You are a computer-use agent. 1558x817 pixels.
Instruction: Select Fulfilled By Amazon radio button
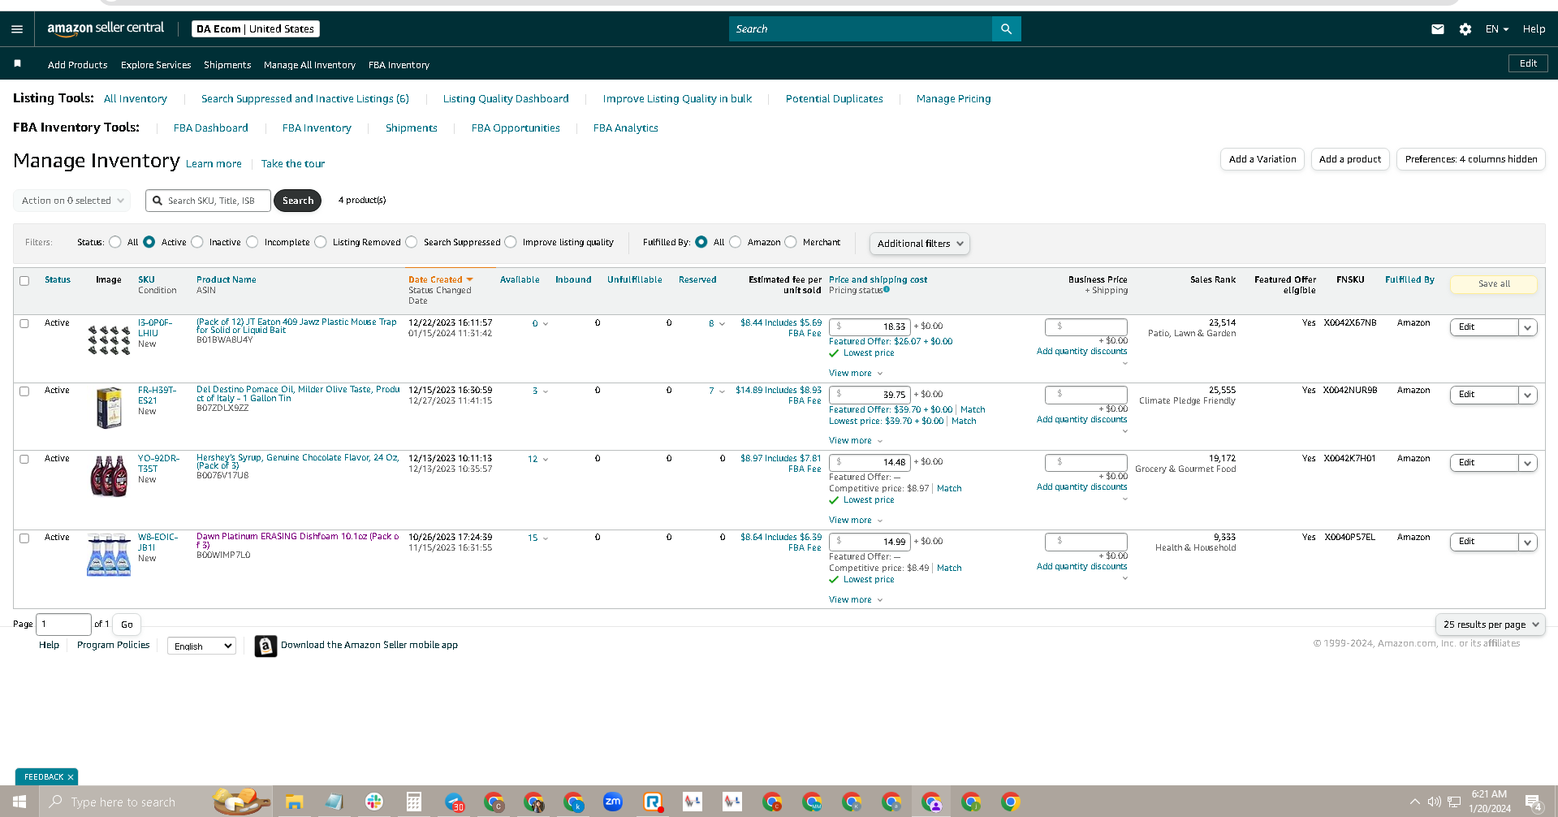[736, 242]
